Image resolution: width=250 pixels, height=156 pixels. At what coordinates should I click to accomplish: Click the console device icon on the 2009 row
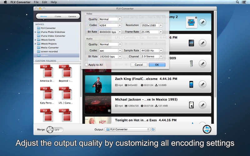tap(191, 64)
